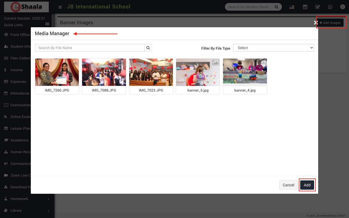The height and width of the screenshot is (218, 349).
Task: Choose the IMG_7023.JPG group photo
Action: (151, 72)
